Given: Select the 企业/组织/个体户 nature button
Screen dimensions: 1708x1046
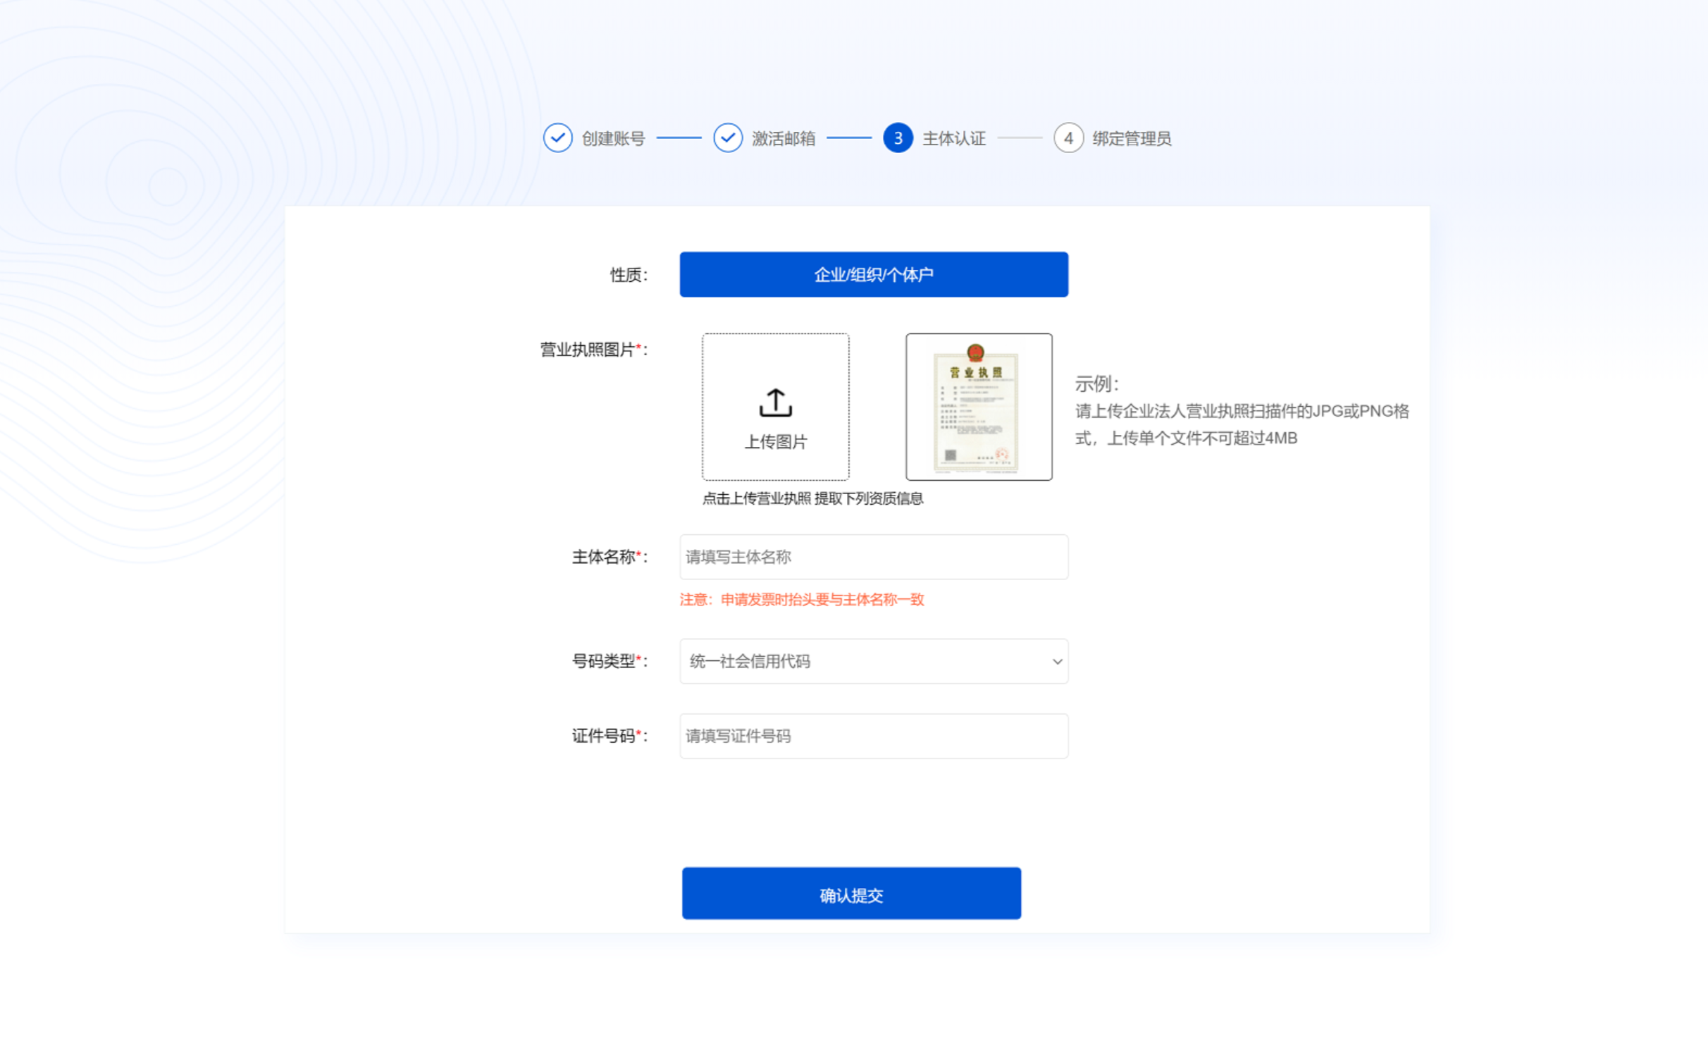Looking at the screenshot, I should pos(874,274).
